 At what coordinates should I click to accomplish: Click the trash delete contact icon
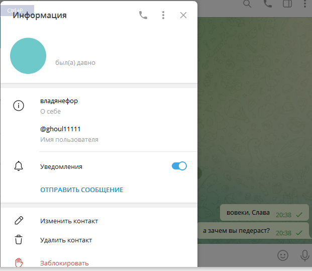click(19, 239)
